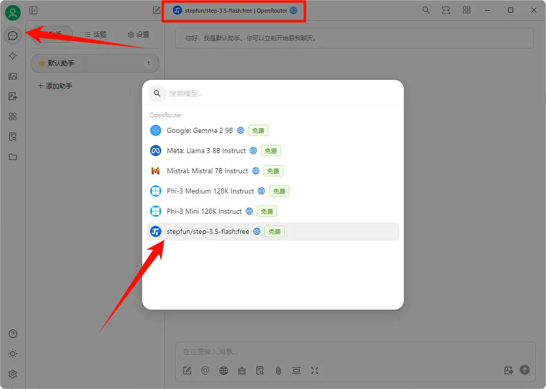Image resolution: width=546 pixels, height=389 pixels.
Task: Click the topic count badge on 默认助手
Action: click(149, 63)
